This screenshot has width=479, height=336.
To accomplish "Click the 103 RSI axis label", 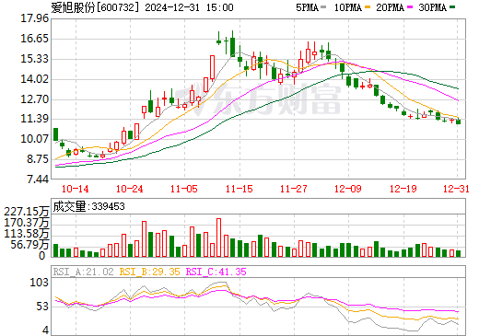I will coord(40,283).
